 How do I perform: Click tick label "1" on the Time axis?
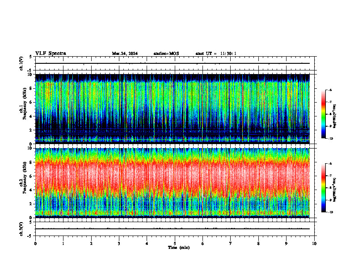63,244
